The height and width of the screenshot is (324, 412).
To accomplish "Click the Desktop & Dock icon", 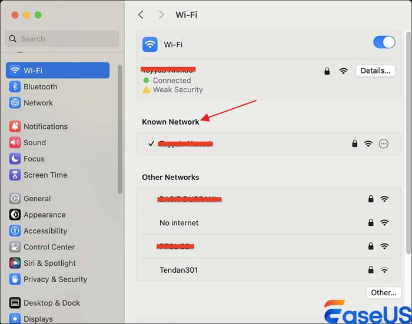I will pyautogui.click(x=15, y=303).
